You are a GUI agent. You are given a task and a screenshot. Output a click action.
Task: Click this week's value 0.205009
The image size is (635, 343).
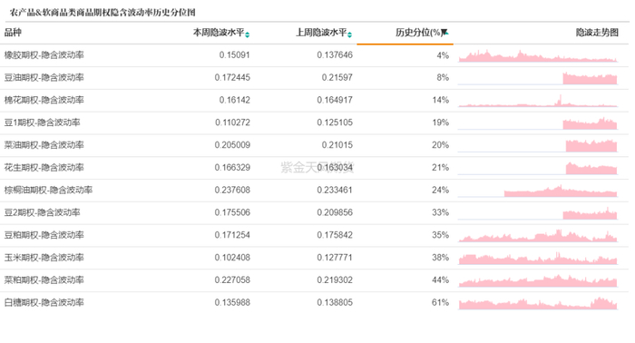[232, 145]
